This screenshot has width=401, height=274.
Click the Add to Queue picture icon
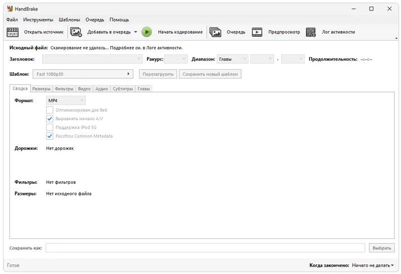pyautogui.click(x=76, y=32)
